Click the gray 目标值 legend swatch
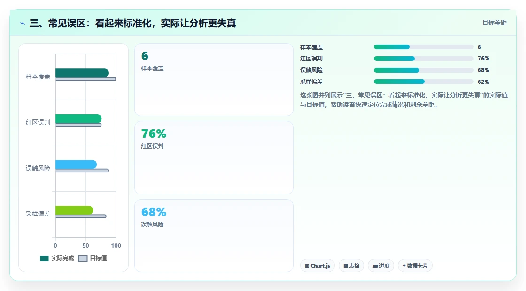Viewport: 526px width, 291px height. coord(83,259)
